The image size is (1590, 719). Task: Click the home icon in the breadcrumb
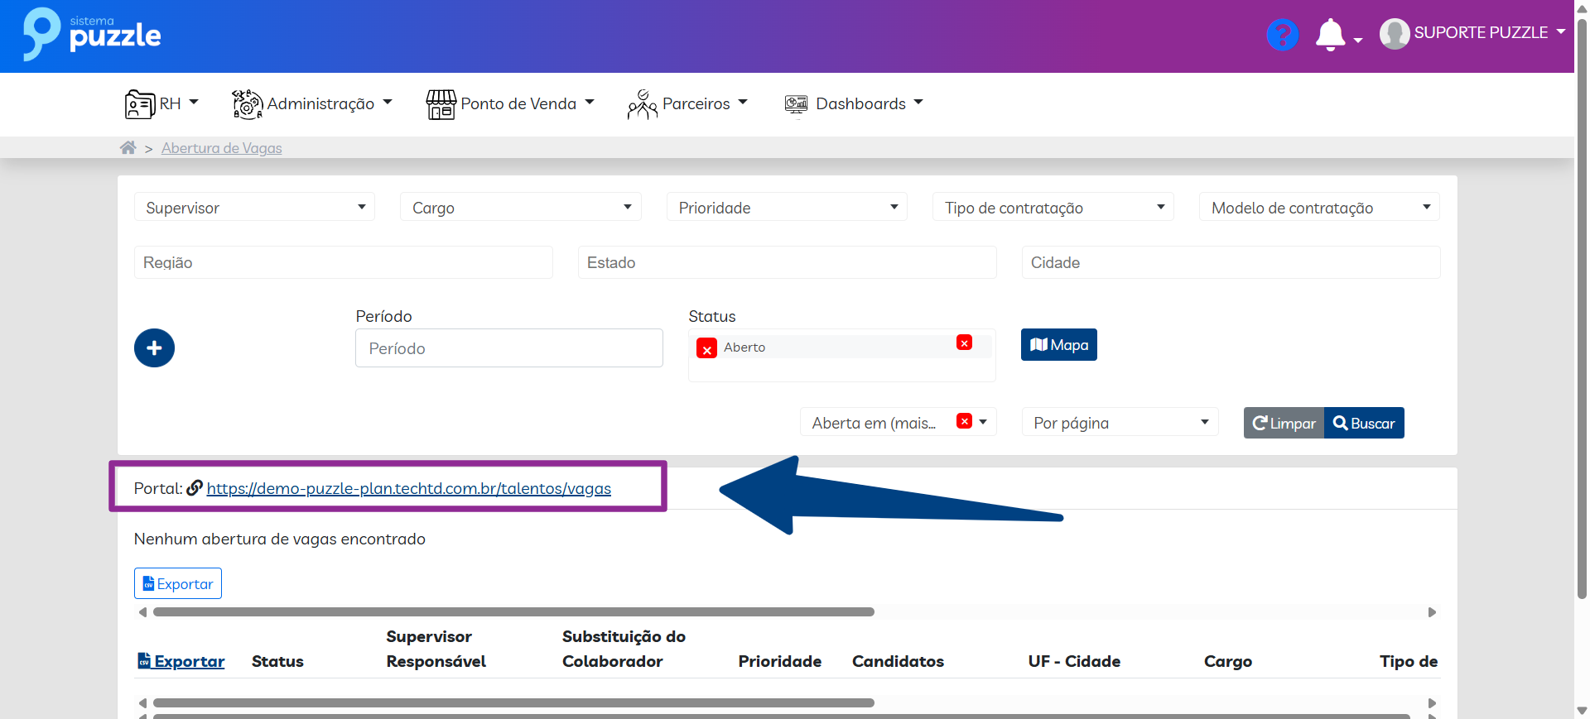coord(128,148)
